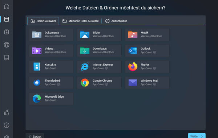Show info icon for Internet Explorer App-Daten
Screen dimensions: 218x138
pyautogui.click(x=106, y=68)
